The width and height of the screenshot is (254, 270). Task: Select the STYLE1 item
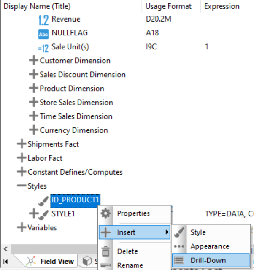coord(63,214)
